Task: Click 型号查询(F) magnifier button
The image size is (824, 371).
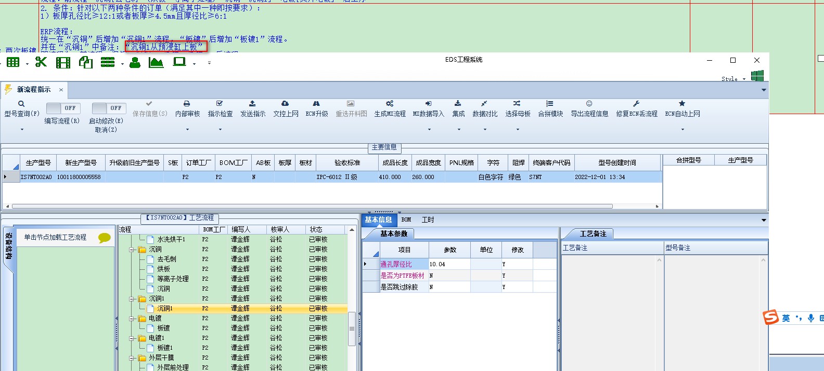Action: (x=21, y=109)
